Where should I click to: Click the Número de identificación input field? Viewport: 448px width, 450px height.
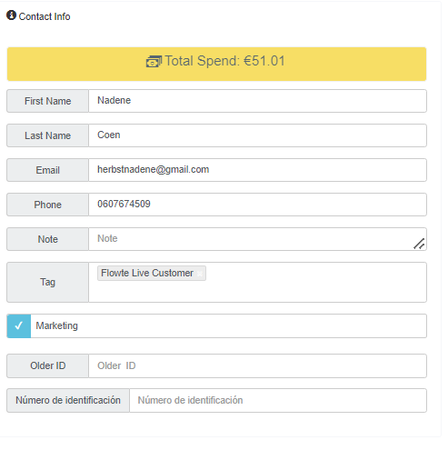(x=278, y=401)
